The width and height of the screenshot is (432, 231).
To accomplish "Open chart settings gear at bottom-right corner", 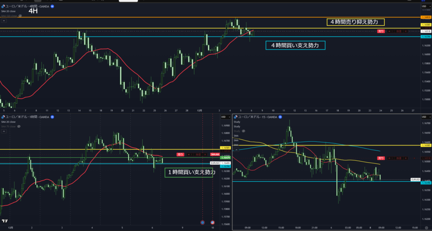I will pos(427,228).
